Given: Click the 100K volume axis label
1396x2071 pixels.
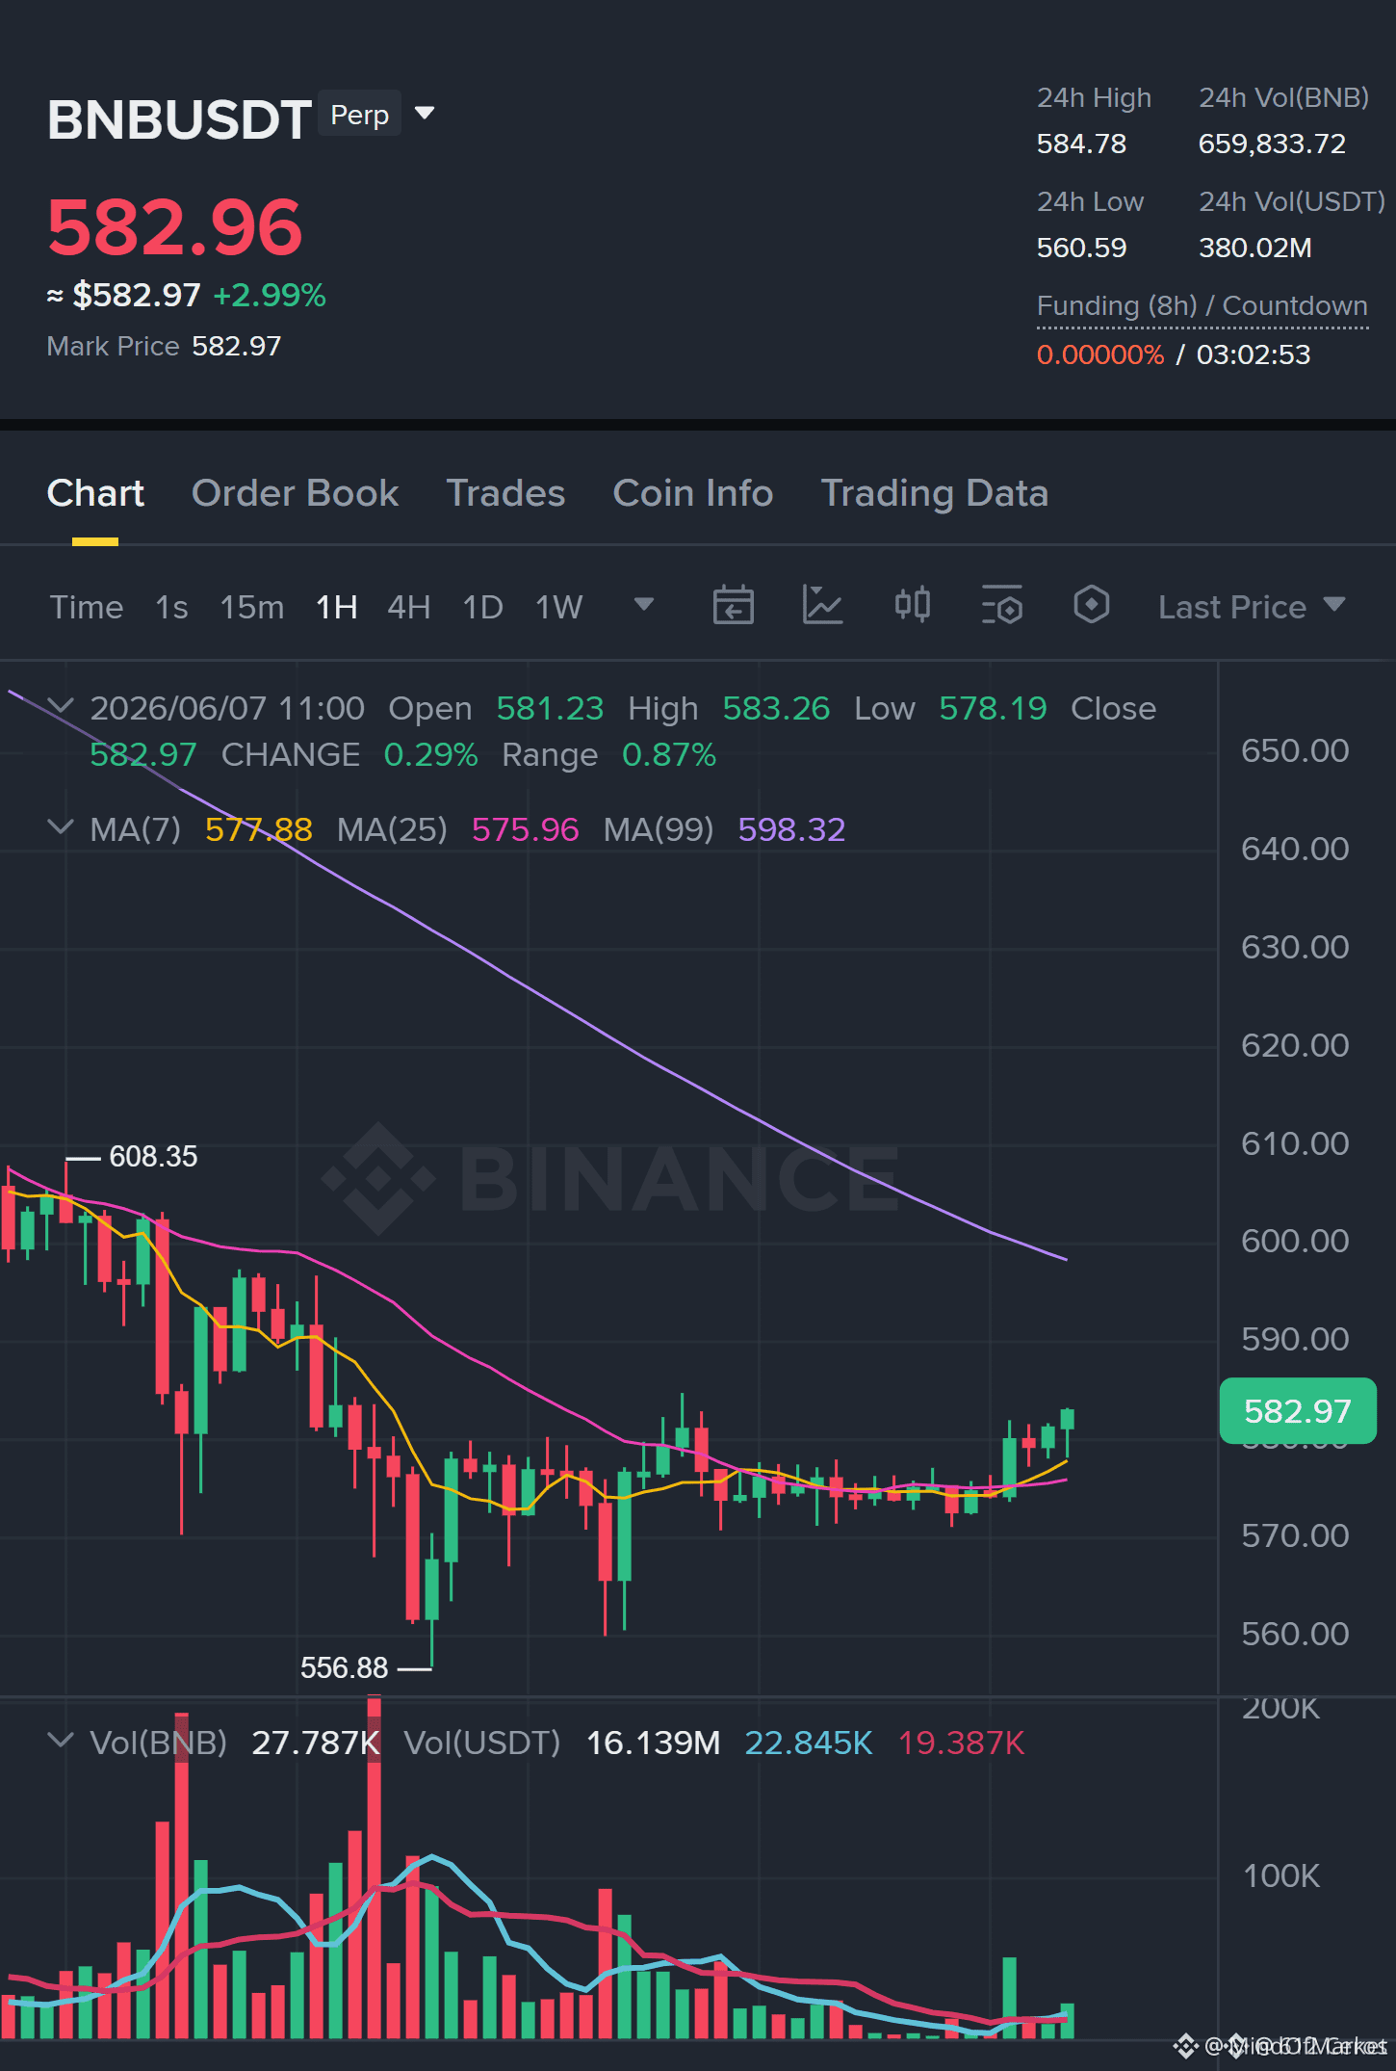Looking at the screenshot, I should [x=1281, y=1876].
